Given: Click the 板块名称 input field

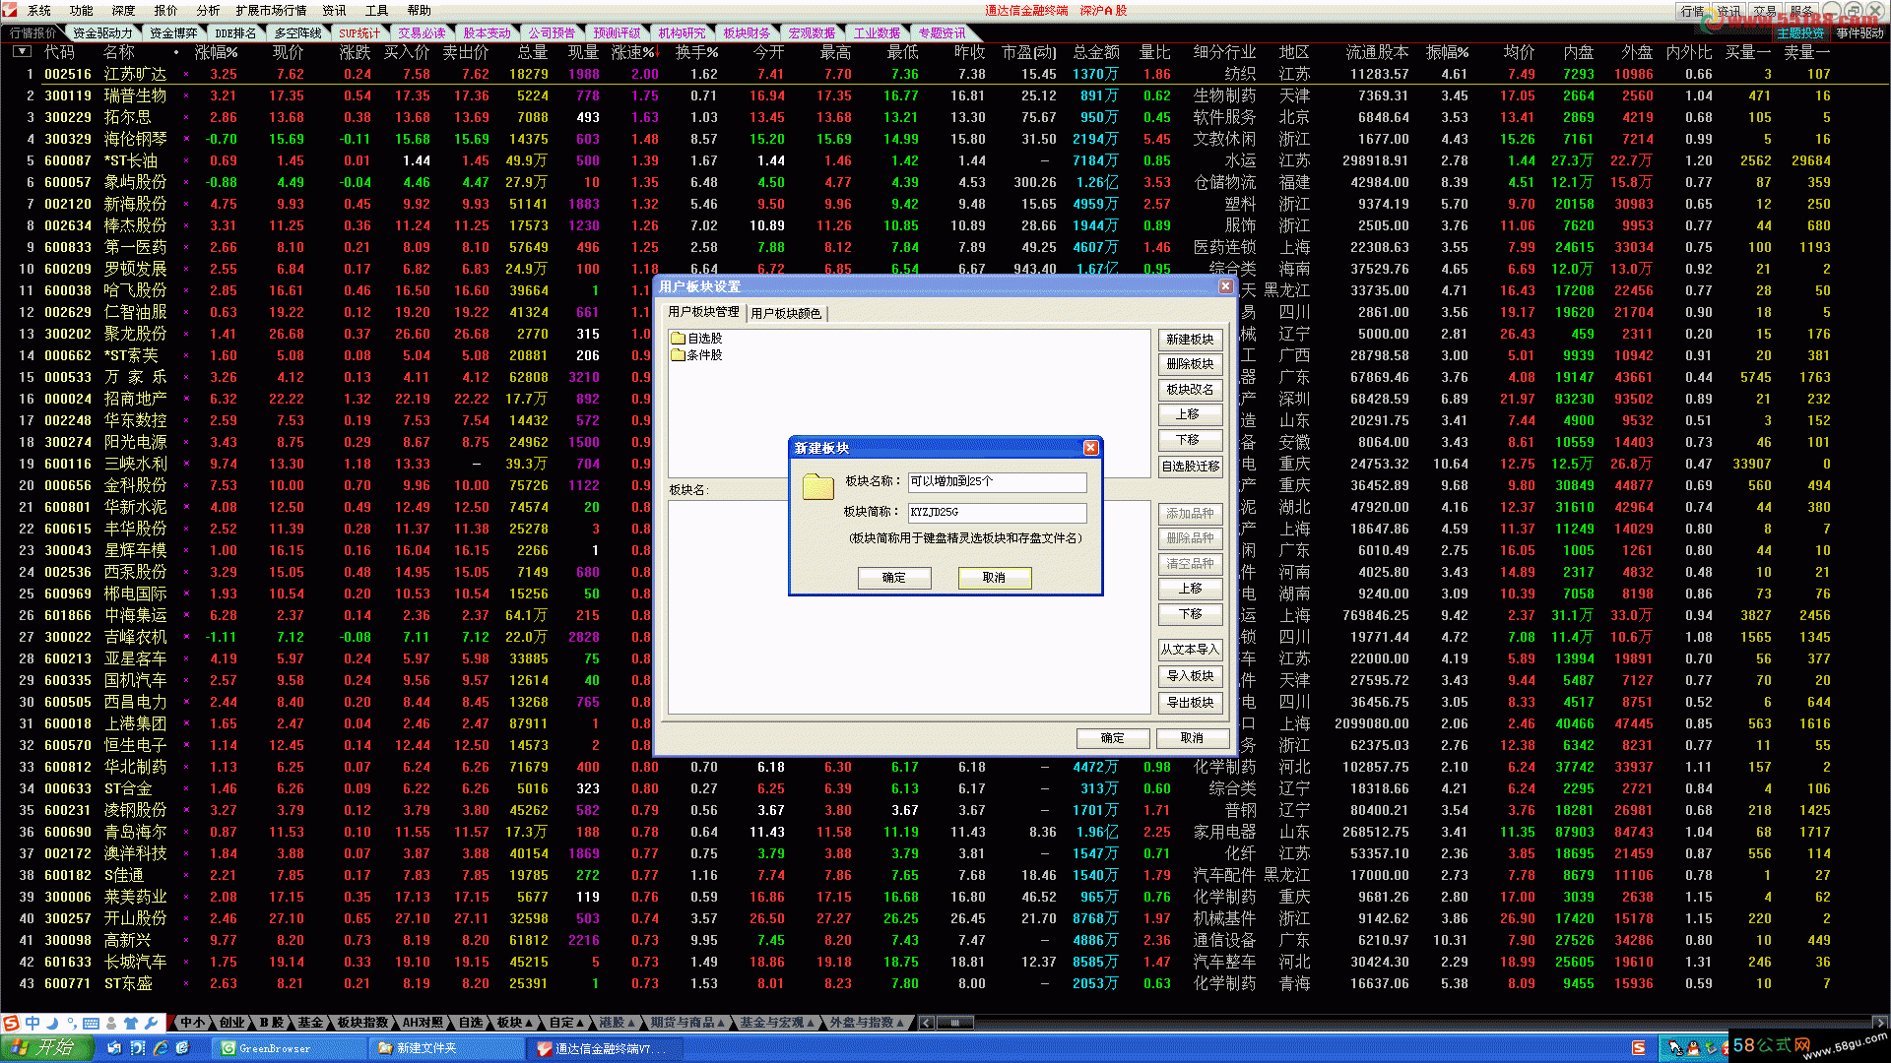Looking at the screenshot, I should (x=997, y=481).
